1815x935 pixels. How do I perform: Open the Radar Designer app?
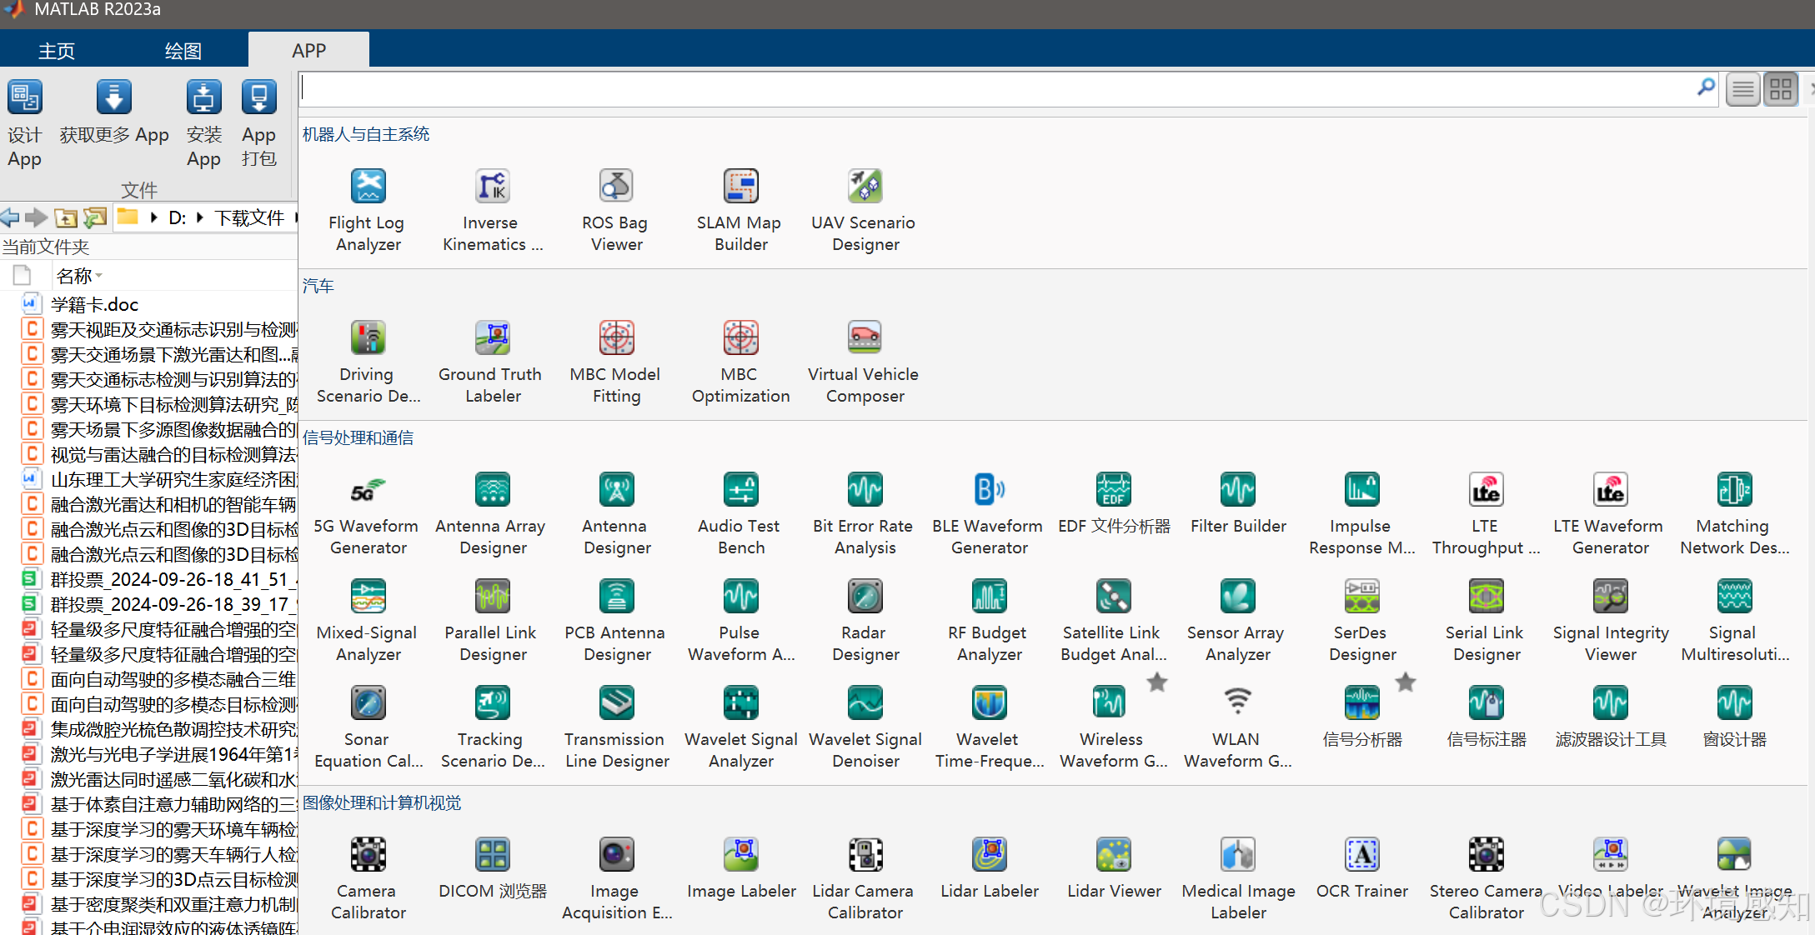point(865,619)
